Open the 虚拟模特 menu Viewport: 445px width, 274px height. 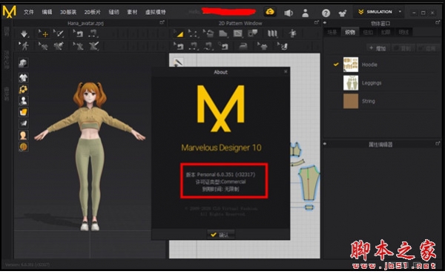tap(155, 12)
